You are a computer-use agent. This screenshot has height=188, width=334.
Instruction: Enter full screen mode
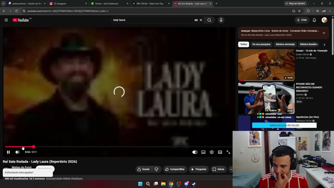click(228, 152)
